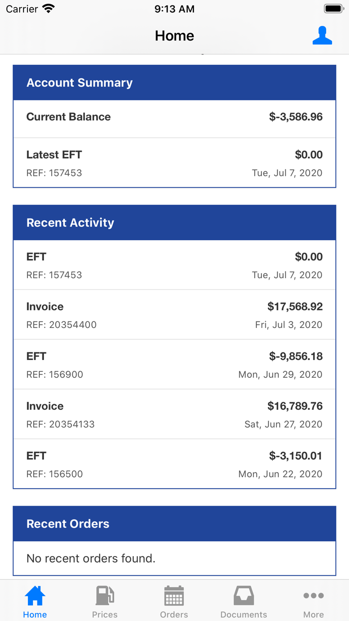
Task: Tap the Recent Activity header
Action: [x=174, y=223]
